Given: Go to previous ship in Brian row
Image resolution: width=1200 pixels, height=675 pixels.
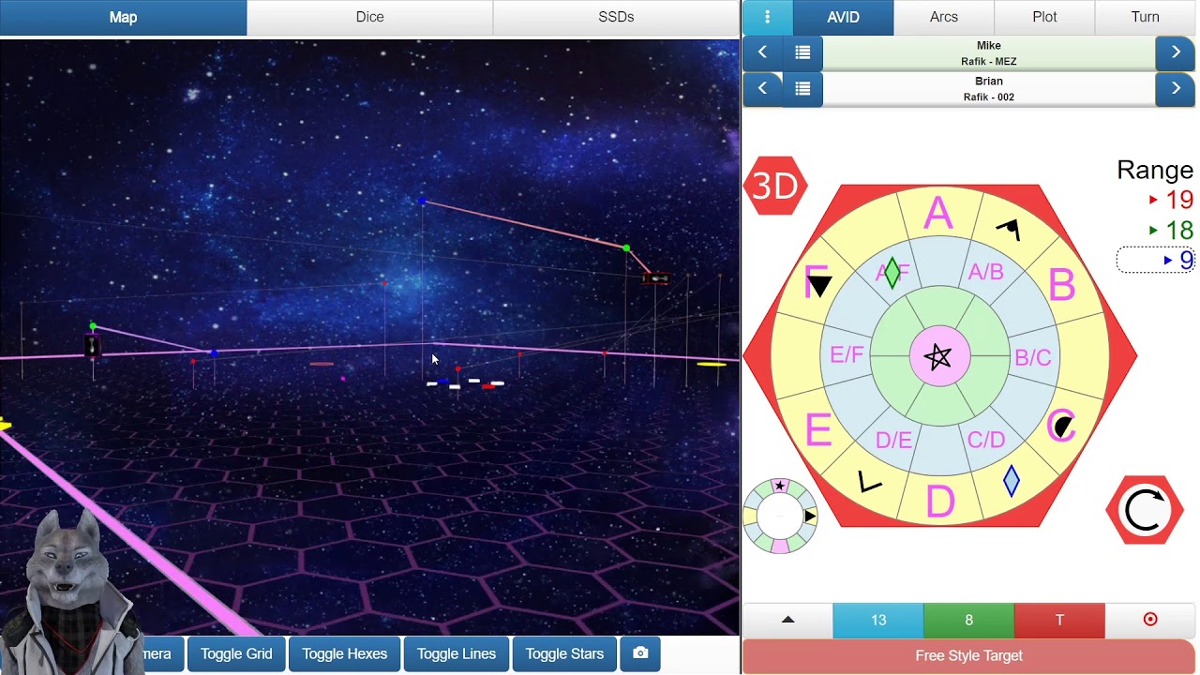Looking at the screenshot, I should (x=762, y=88).
